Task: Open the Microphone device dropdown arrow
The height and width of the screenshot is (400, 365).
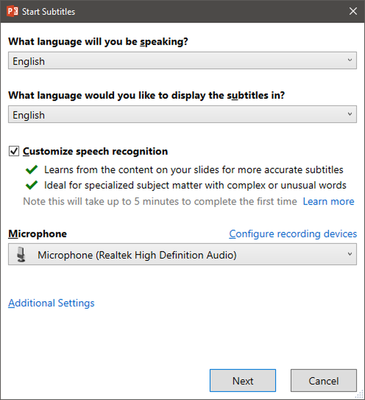Action: [350, 254]
